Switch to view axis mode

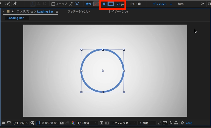tap(45, 4)
